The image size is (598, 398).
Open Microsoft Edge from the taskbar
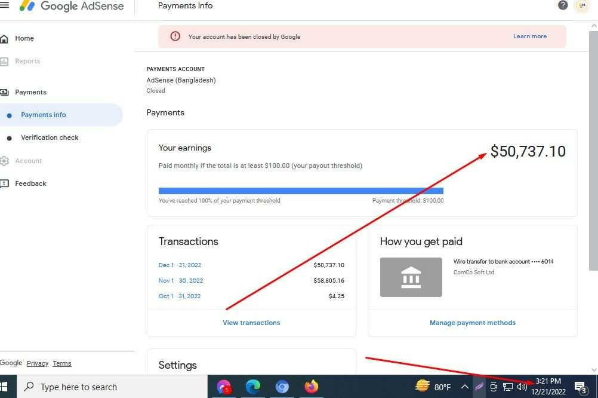click(x=253, y=387)
